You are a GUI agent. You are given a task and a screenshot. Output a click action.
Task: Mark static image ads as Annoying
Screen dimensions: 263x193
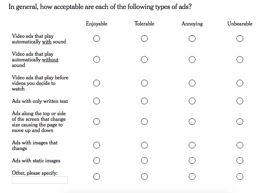[192, 160]
